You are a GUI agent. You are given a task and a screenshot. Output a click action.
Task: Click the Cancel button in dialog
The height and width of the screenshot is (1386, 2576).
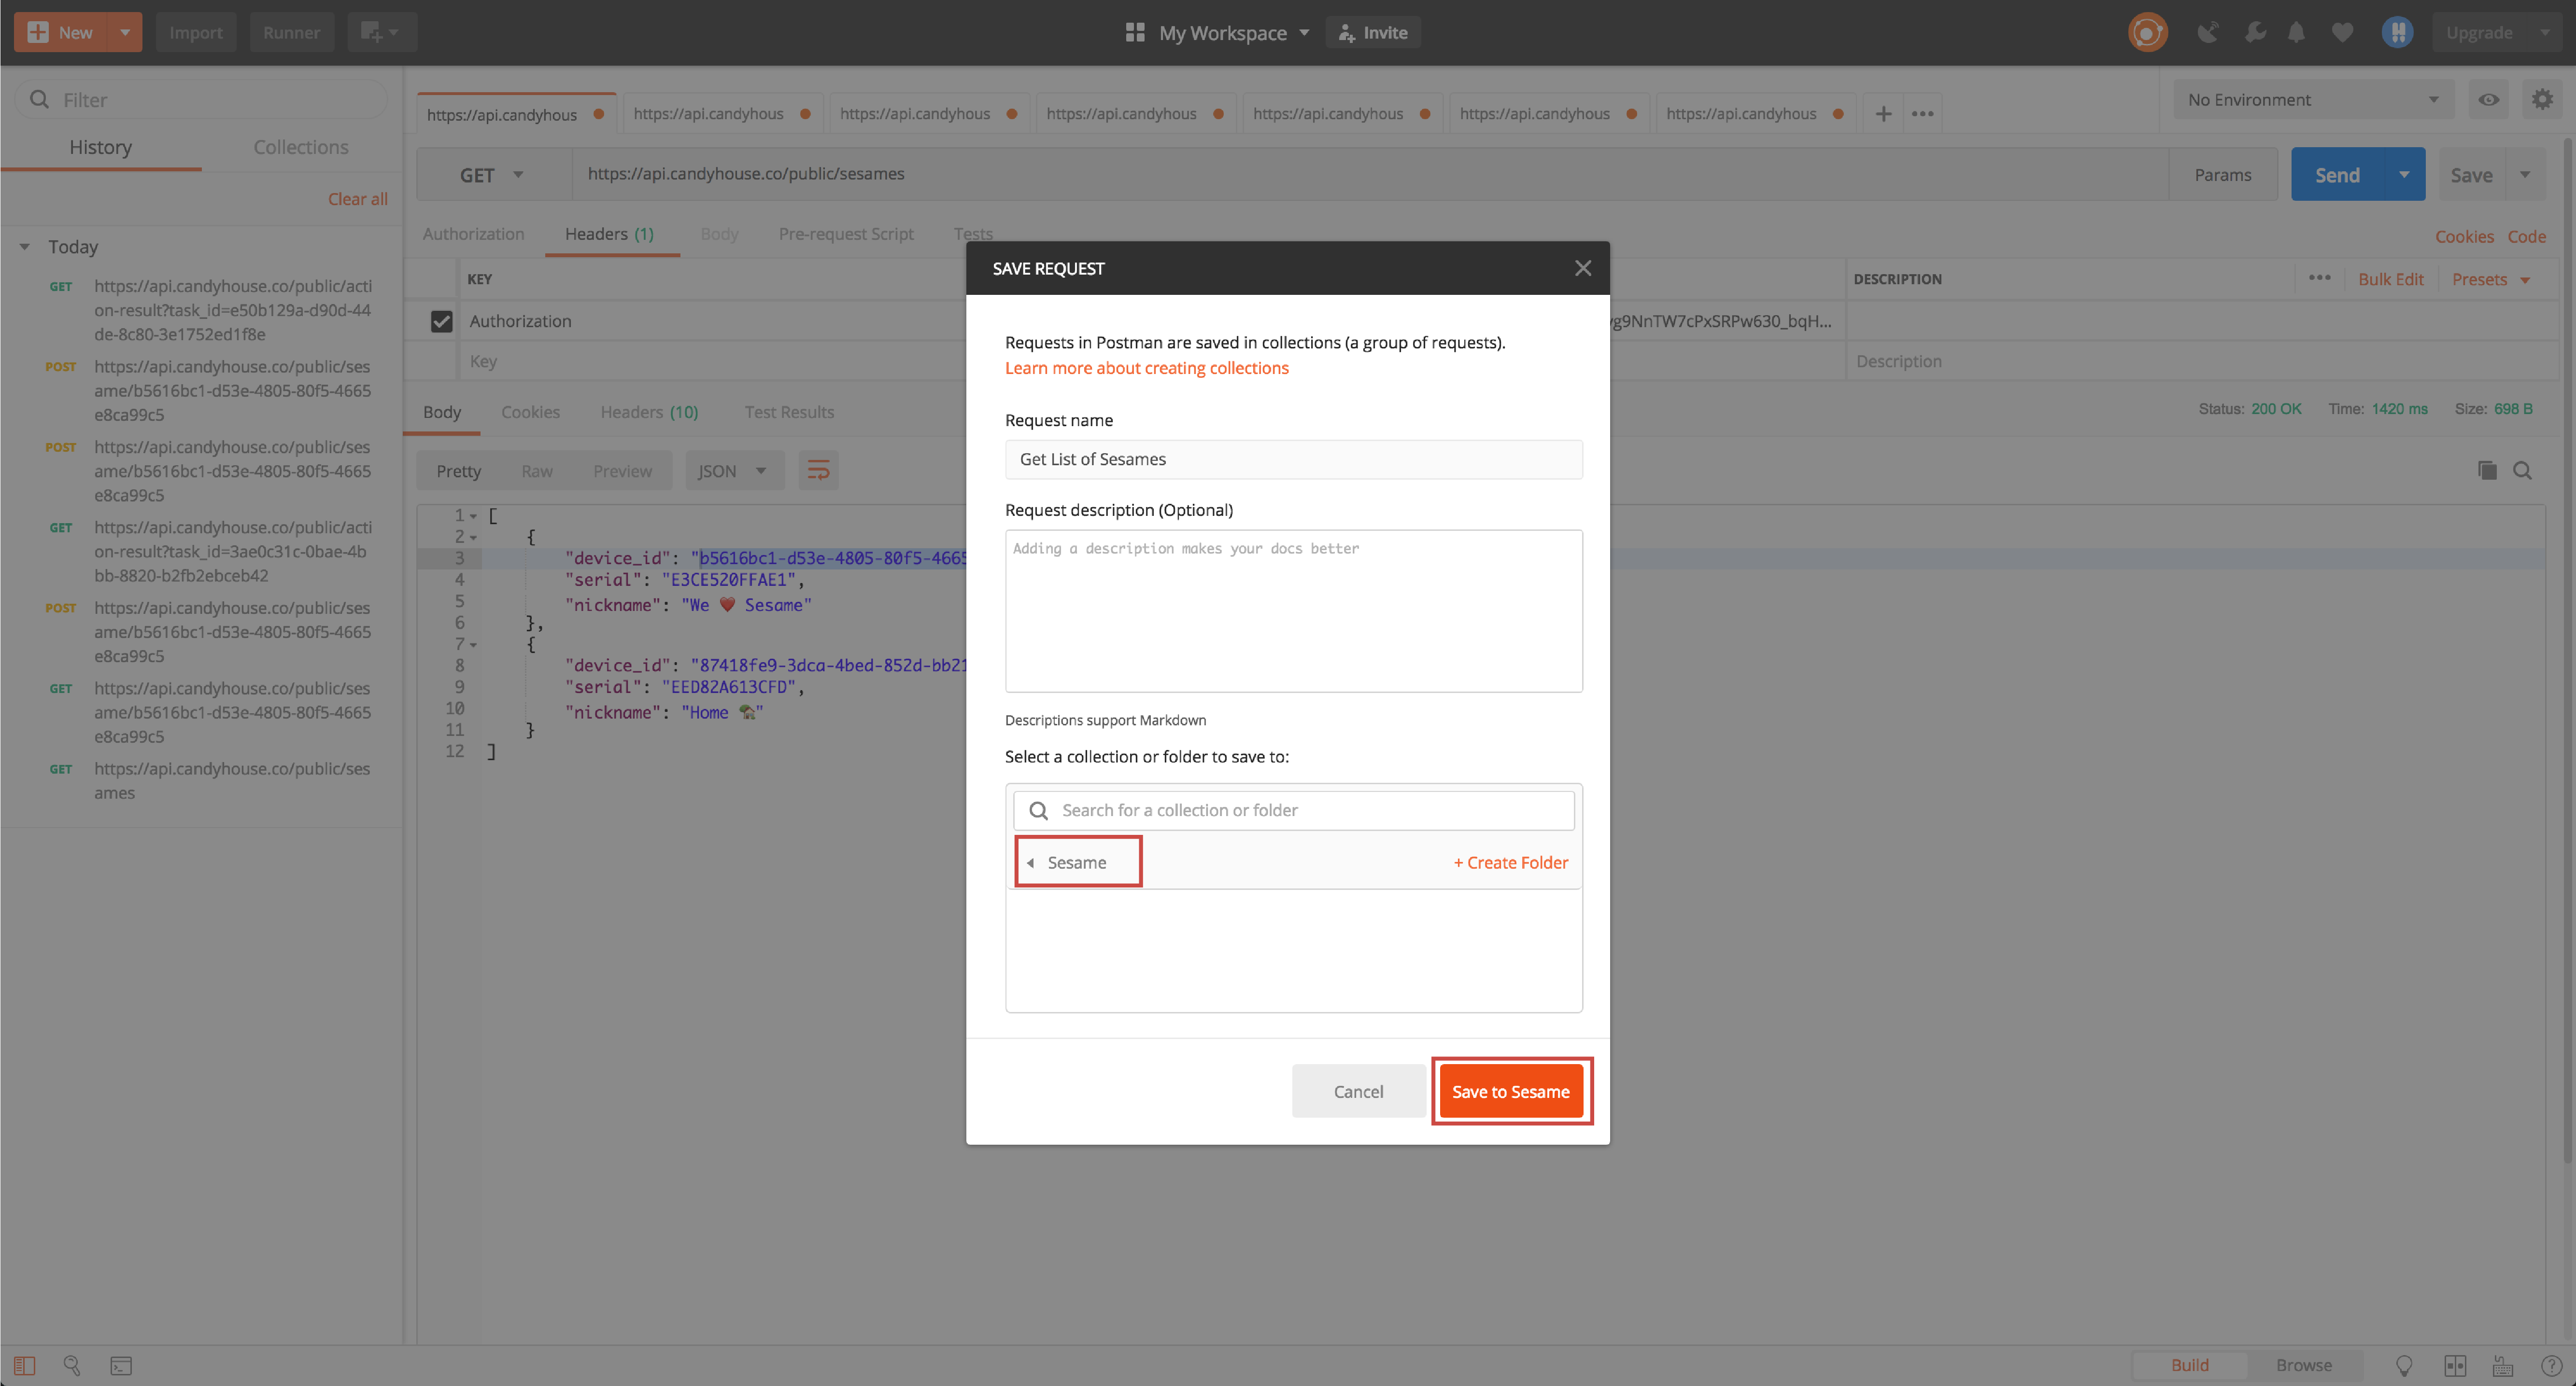coord(1358,1091)
